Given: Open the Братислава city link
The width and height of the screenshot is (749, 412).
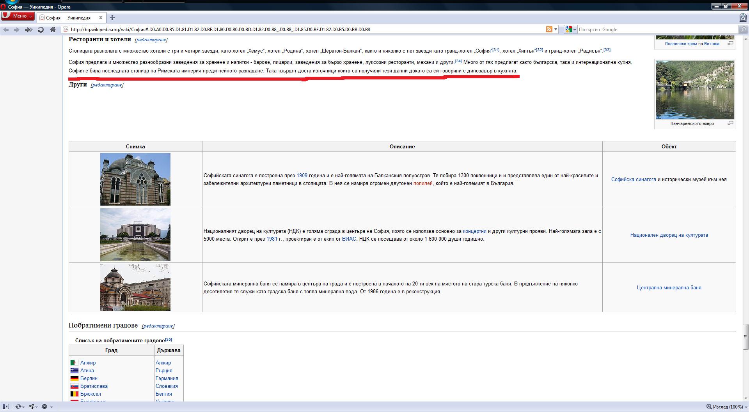Looking at the screenshot, I should (x=94, y=386).
